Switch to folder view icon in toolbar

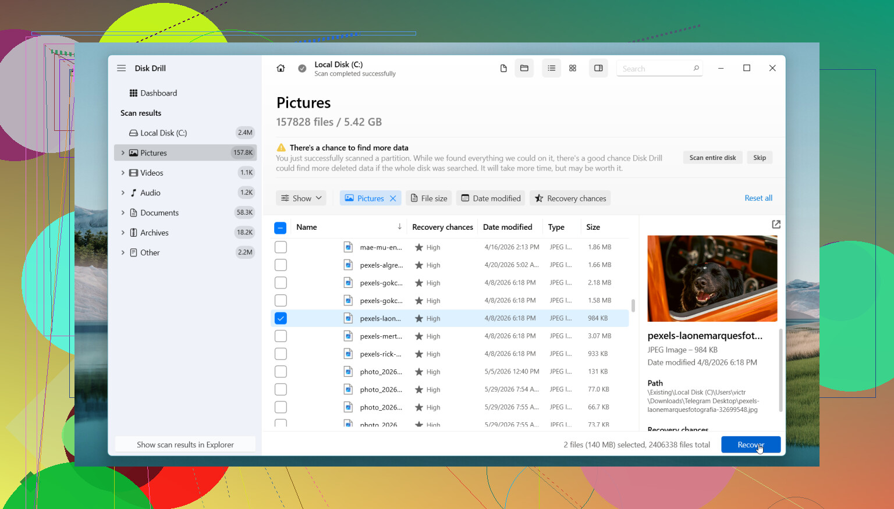524,69
